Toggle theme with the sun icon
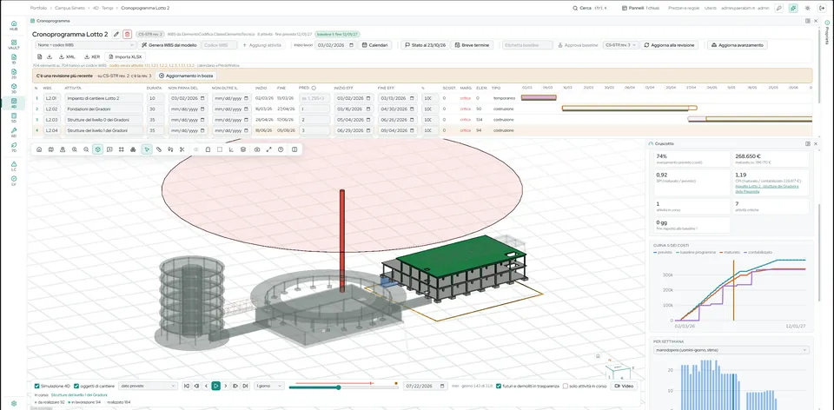This screenshot has width=834, height=410. [808, 8]
